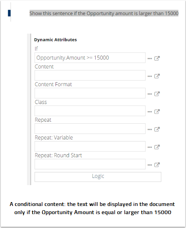Open external editor icon for Content field
This screenshot has height=228, width=186.
pos(157,76)
